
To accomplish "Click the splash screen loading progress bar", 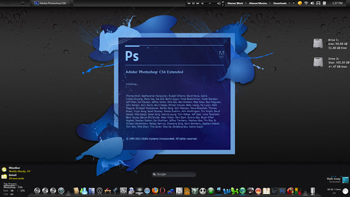I will click(174, 46).
